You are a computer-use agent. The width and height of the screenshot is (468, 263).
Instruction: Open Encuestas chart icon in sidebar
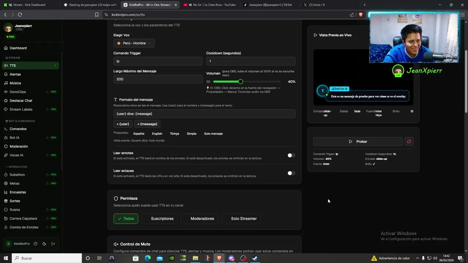click(x=6, y=192)
